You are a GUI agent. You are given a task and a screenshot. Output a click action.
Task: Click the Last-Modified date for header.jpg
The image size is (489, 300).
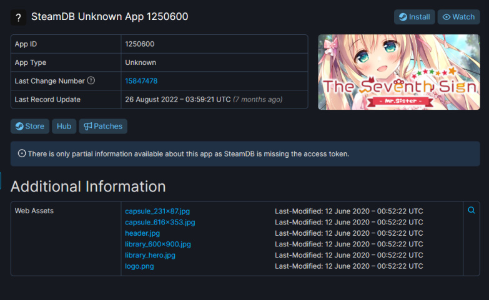(x=349, y=233)
